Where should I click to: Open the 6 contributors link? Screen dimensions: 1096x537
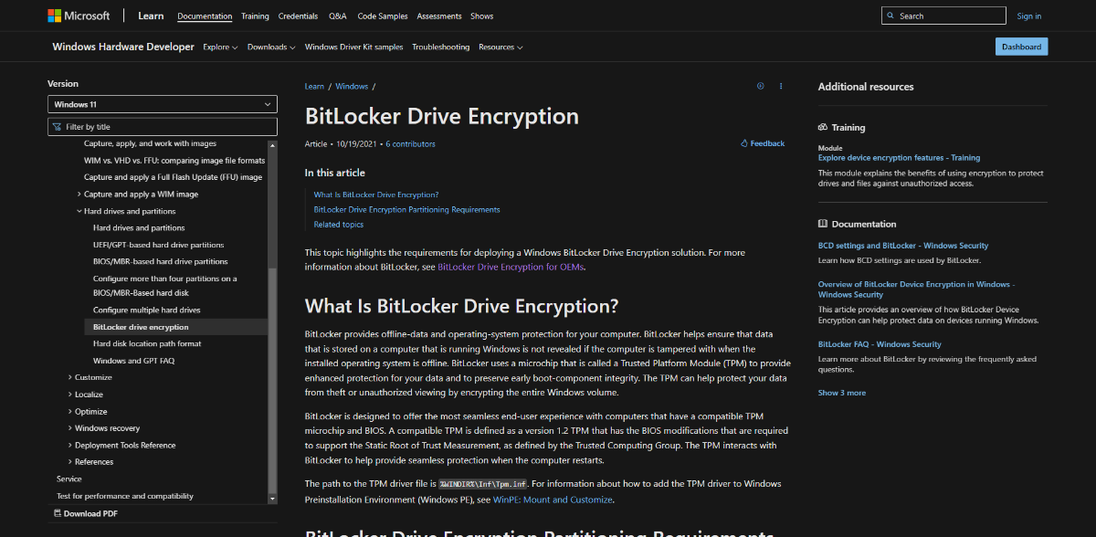(410, 143)
